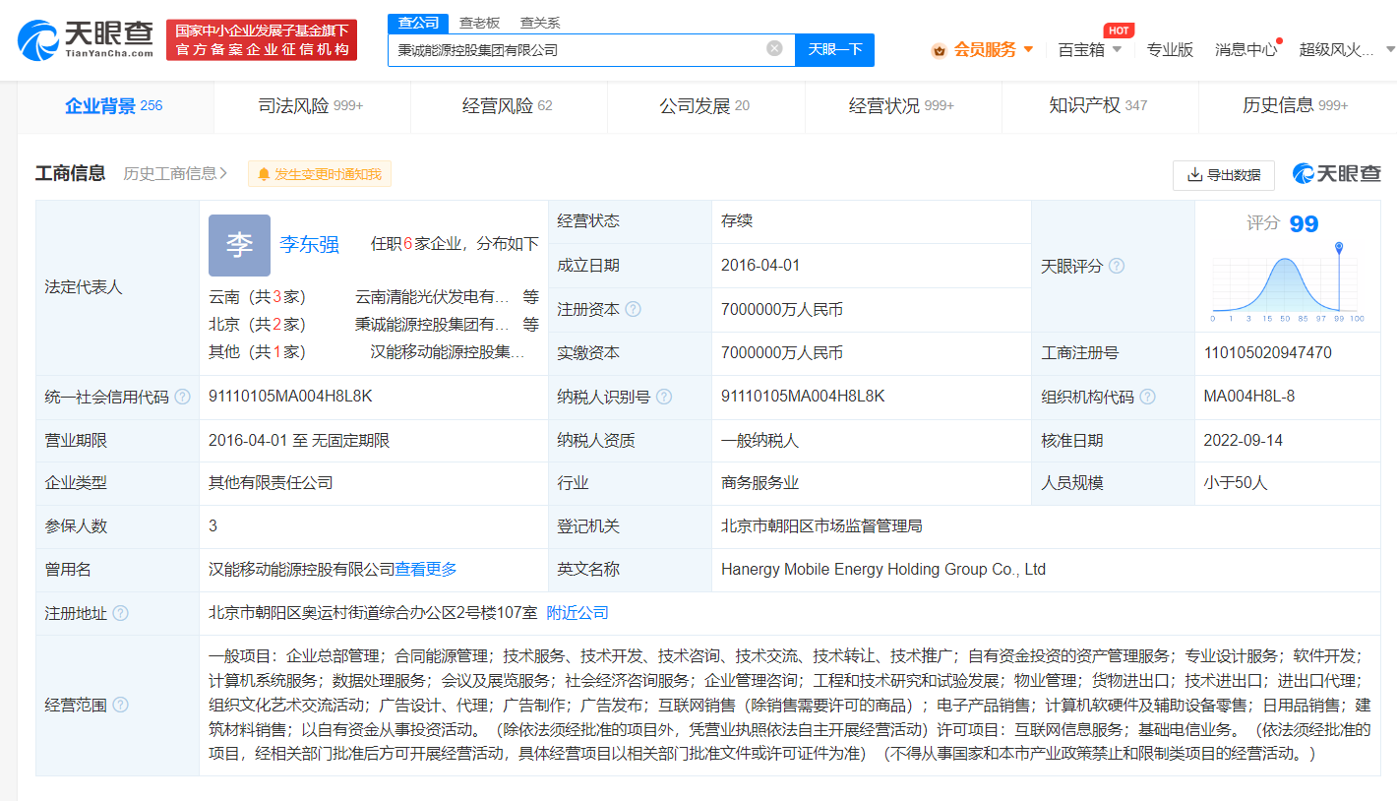The height and width of the screenshot is (801, 1397).
Task: Click help icon next to 注册资本
Action: 633,309
